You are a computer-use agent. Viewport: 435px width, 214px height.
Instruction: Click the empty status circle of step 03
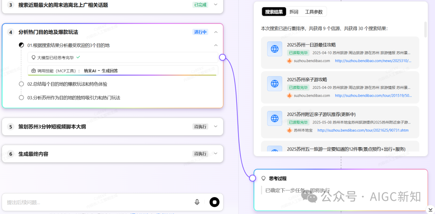pyautogui.click(x=21, y=98)
